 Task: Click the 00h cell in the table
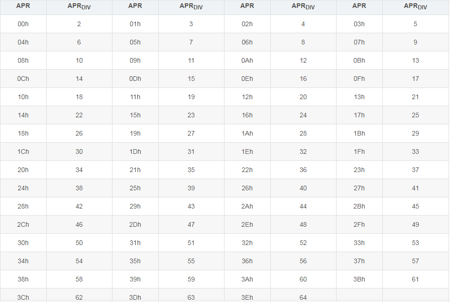point(23,24)
